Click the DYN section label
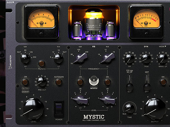The height and width of the screenshot is (127, 170). click(x=146, y=47)
